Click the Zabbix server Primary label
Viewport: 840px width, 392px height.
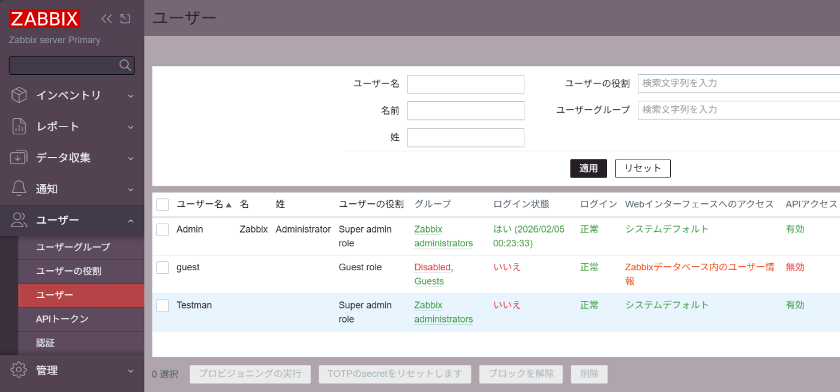[55, 40]
